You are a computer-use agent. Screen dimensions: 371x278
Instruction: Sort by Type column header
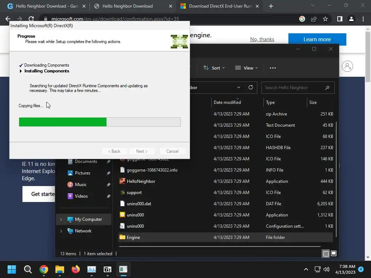coord(270,102)
